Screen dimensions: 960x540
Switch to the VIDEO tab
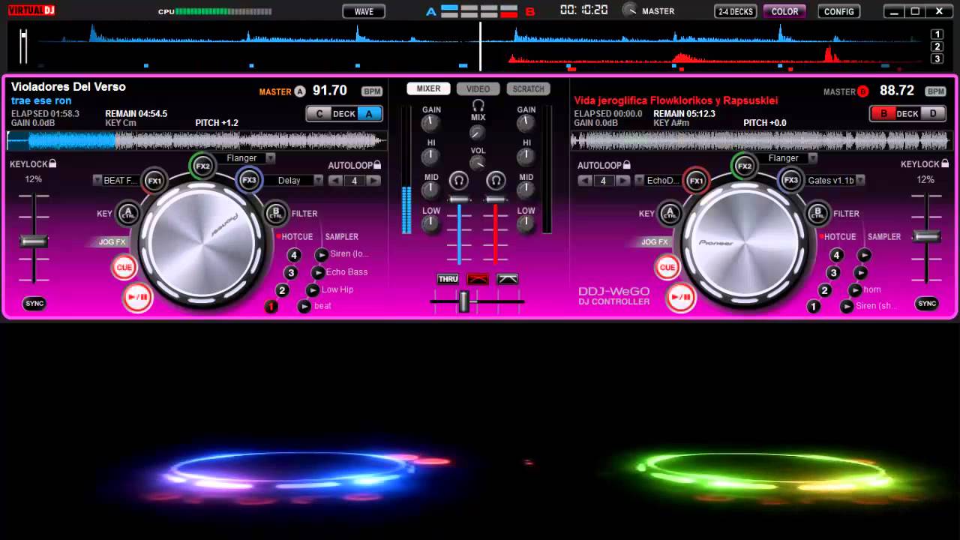pos(478,88)
